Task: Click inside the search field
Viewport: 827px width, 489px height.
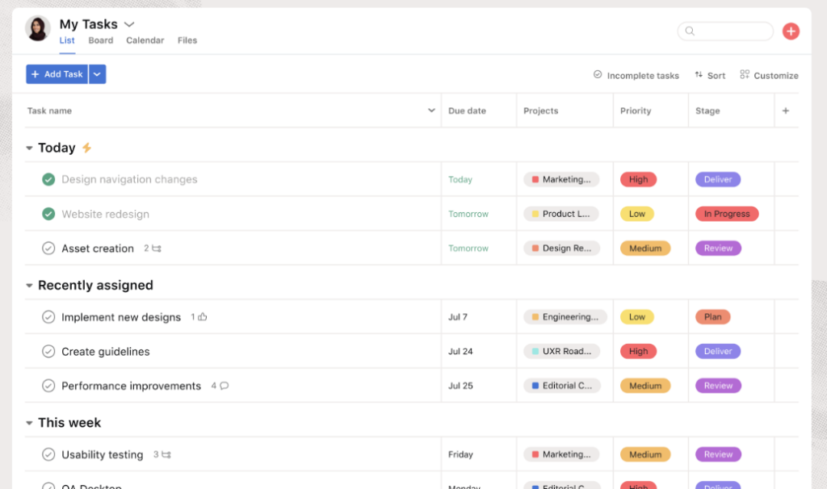Action: (x=725, y=31)
